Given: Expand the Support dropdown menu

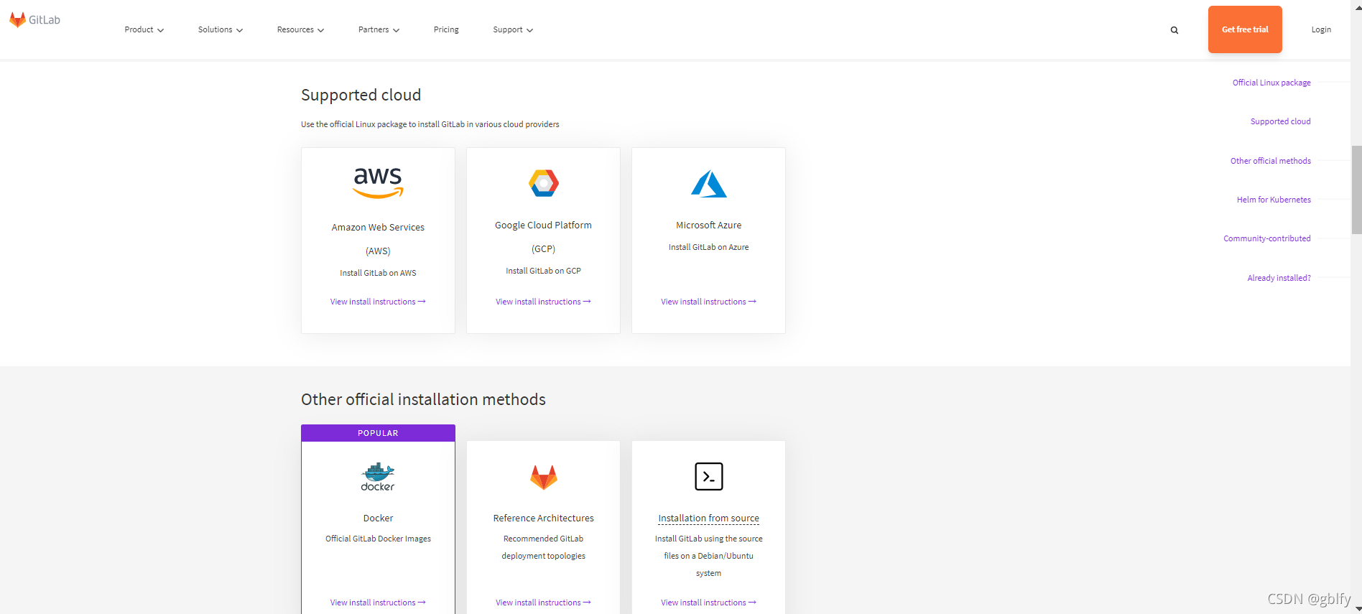Looking at the screenshot, I should pos(513,29).
